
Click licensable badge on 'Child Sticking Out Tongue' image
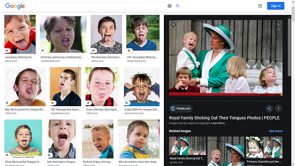tap(7, 155)
